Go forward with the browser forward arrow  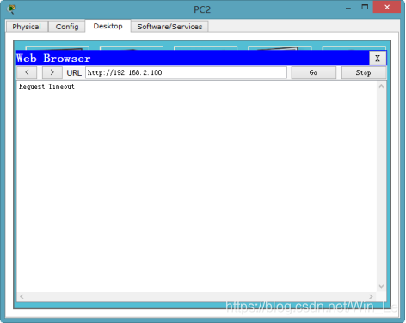[x=52, y=72]
